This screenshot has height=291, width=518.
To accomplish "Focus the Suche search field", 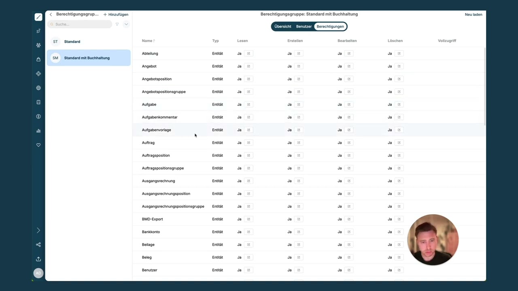I will (x=80, y=24).
